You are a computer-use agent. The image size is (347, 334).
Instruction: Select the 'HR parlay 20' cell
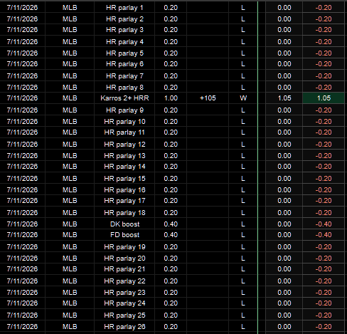[124, 259]
